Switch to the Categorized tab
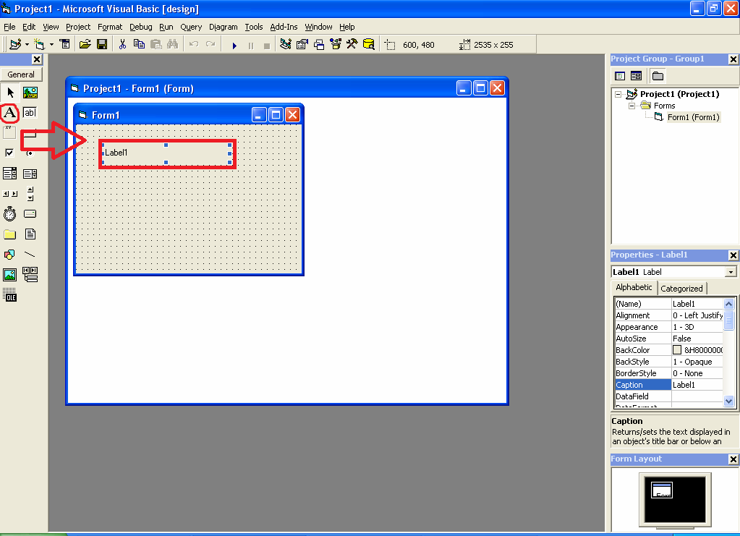Image resolution: width=740 pixels, height=536 pixels. [x=681, y=289]
